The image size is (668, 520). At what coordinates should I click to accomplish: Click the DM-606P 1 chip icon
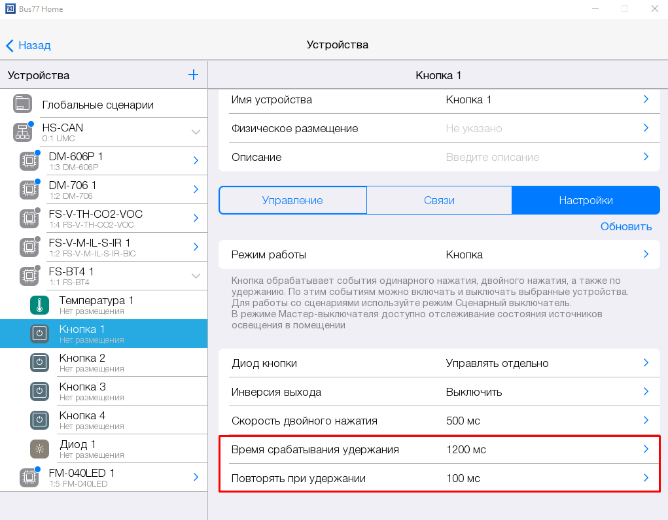pos(28,161)
